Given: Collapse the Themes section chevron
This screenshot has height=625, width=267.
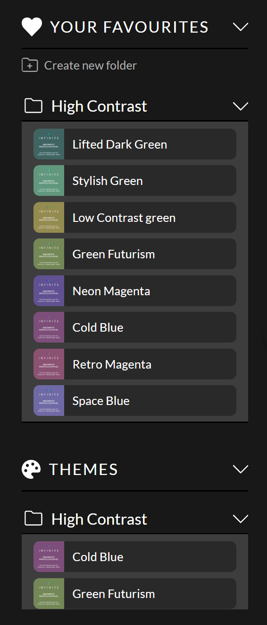Looking at the screenshot, I should [x=241, y=469].
